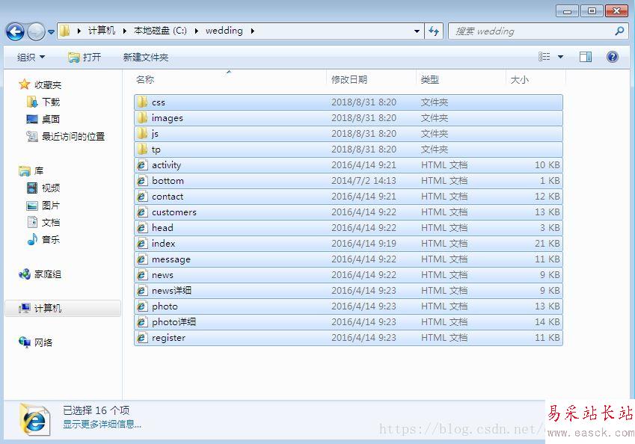Click the bottom HTML file icon
Screen dimensions: 635x444
[142, 180]
